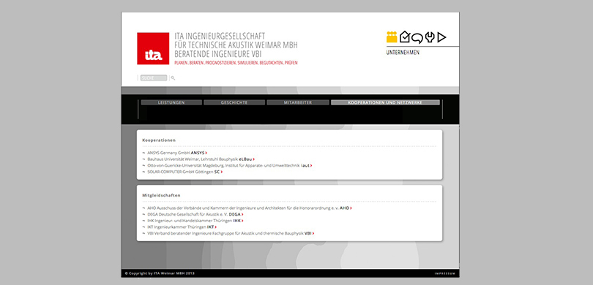
Task: Open the Mitarbeiter tab
Action: click(298, 102)
